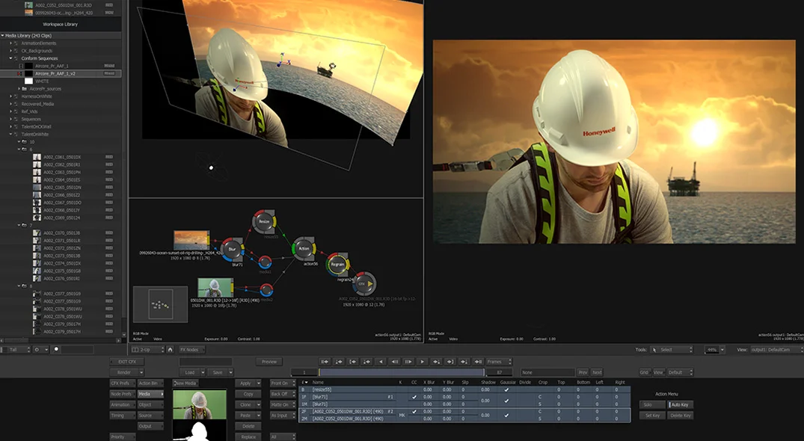
Task: Click the A002_C069_050124 clip icon
Action: click(37, 218)
